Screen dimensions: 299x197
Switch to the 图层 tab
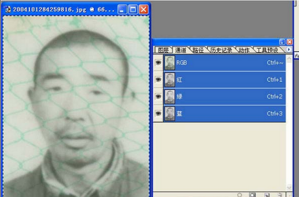[x=163, y=50]
